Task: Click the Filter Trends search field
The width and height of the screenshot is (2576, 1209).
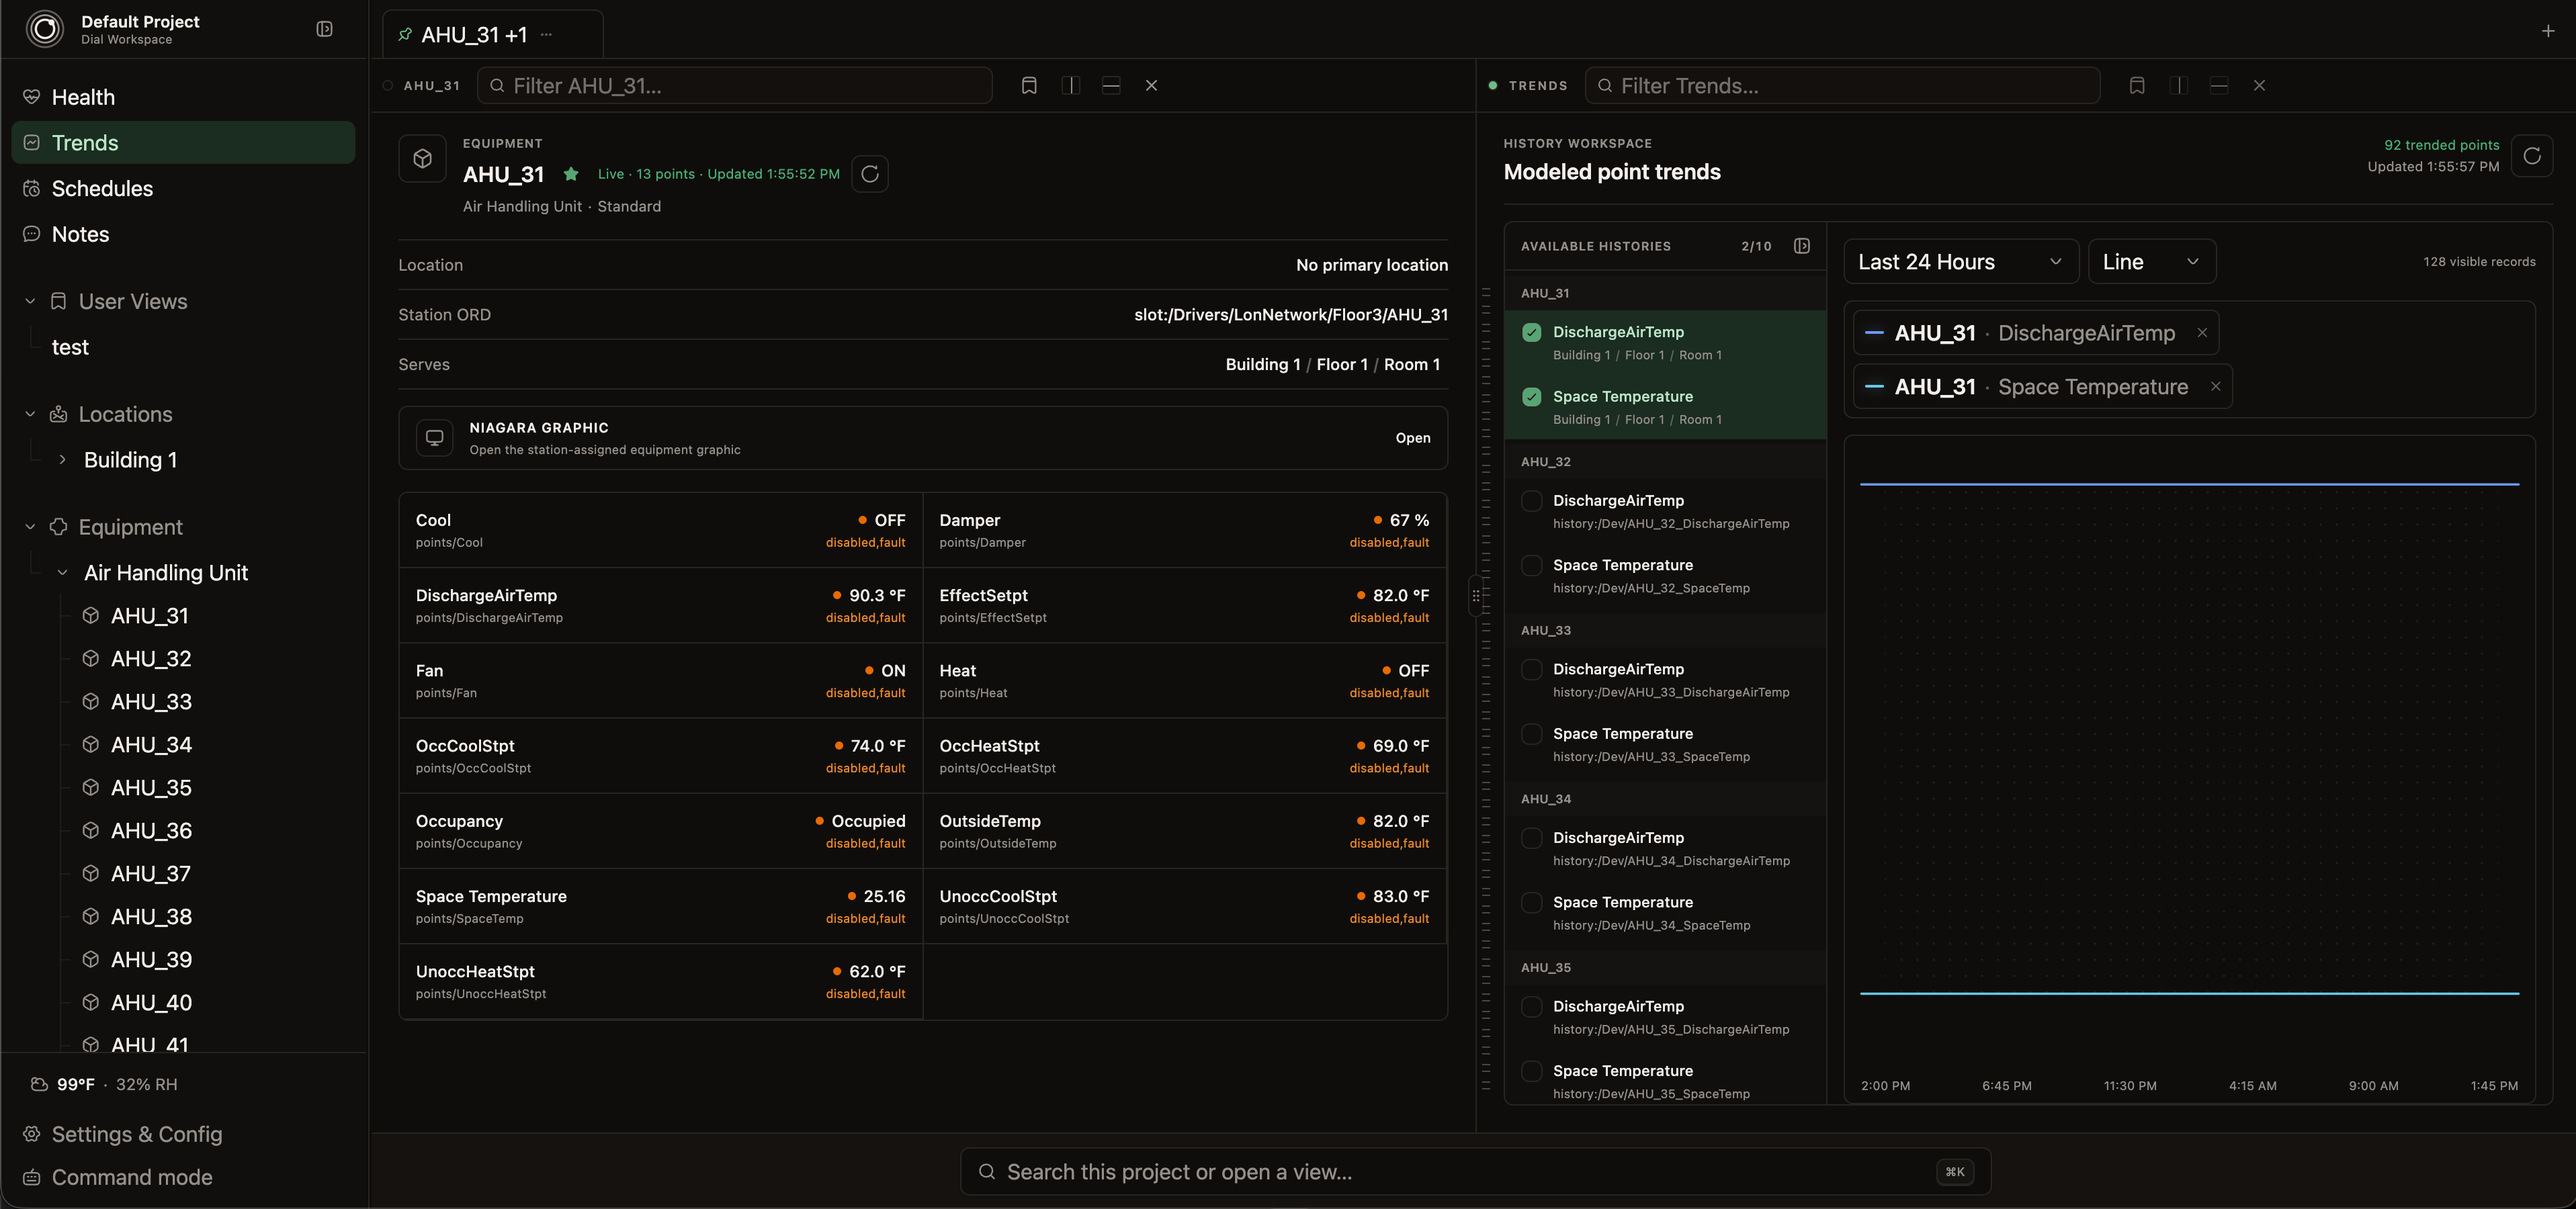Action: point(1842,86)
